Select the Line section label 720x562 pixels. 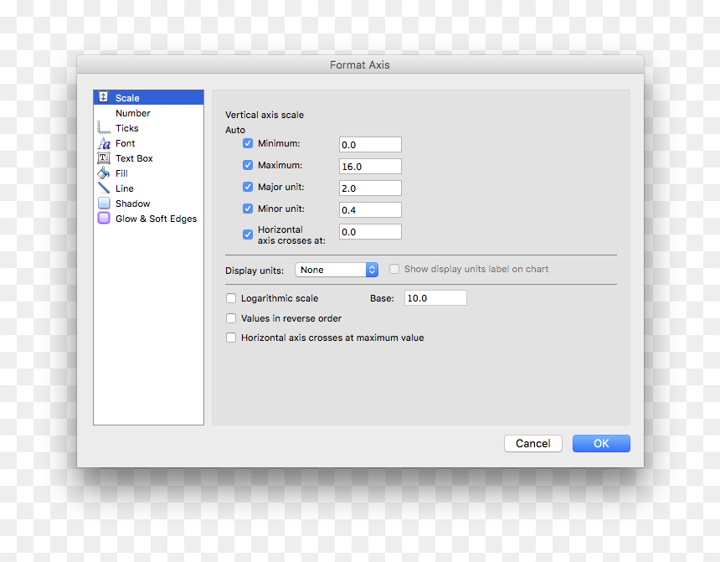click(125, 188)
